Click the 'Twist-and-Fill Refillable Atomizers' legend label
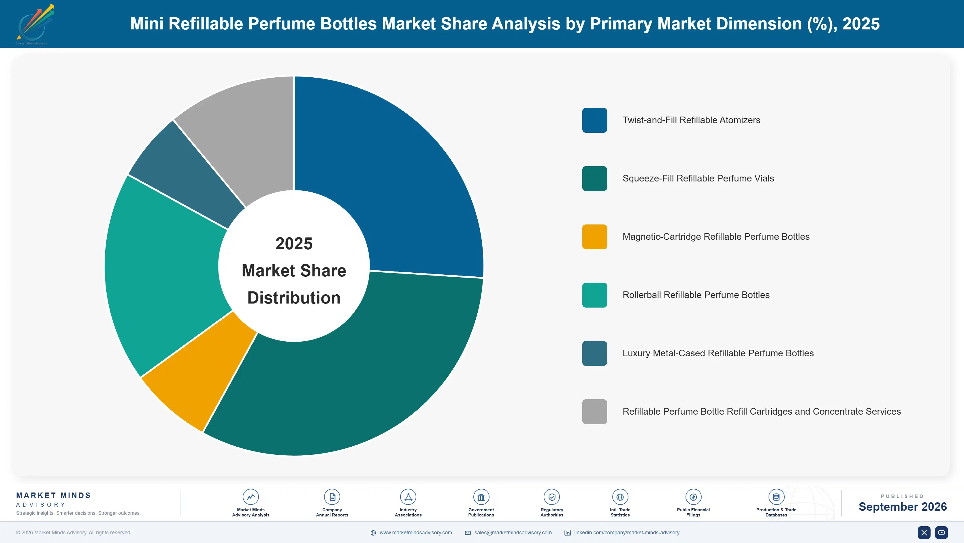The image size is (964, 543). (691, 120)
